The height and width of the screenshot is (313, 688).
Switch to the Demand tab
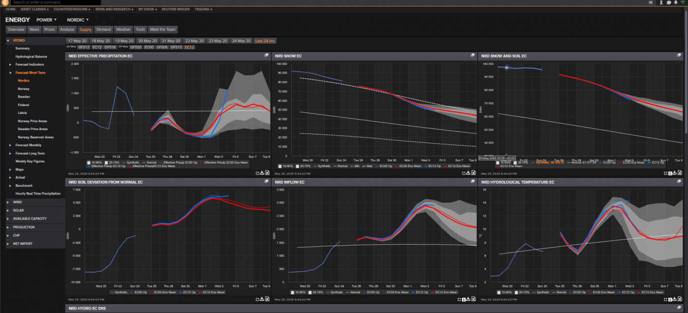coord(104,29)
